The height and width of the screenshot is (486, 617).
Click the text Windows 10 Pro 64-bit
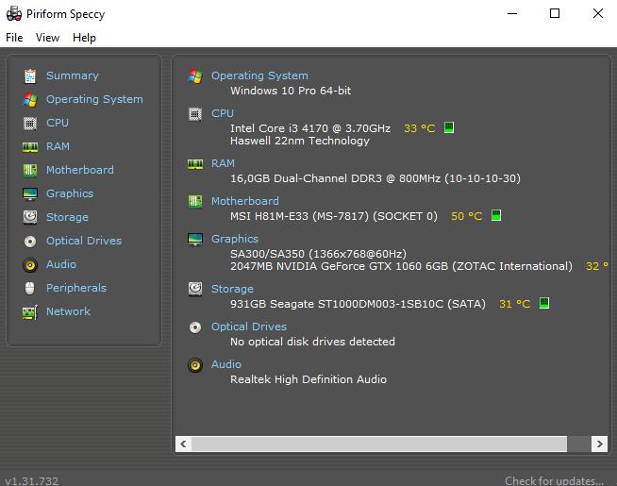[291, 91]
